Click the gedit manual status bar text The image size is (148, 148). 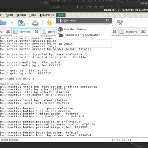[10, 140]
